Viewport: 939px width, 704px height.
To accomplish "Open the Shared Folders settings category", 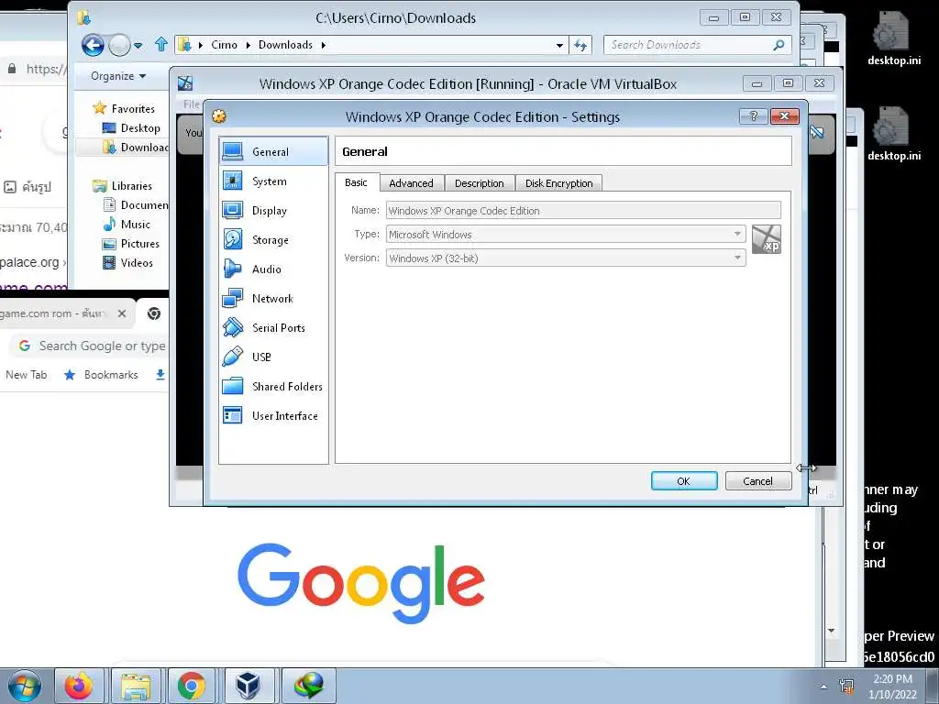I will [273, 386].
